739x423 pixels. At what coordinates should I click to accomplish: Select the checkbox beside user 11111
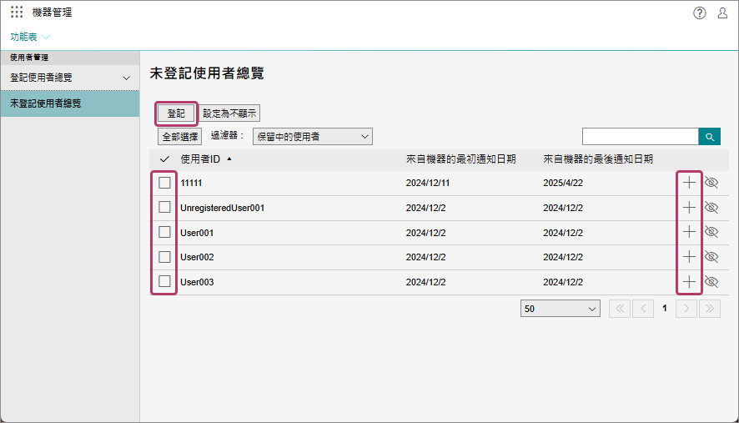(164, 183)
